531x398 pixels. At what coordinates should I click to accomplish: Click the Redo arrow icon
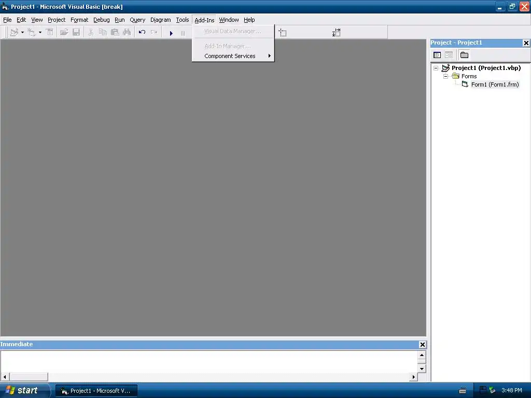pyautogui.click(x=154, y=33)
